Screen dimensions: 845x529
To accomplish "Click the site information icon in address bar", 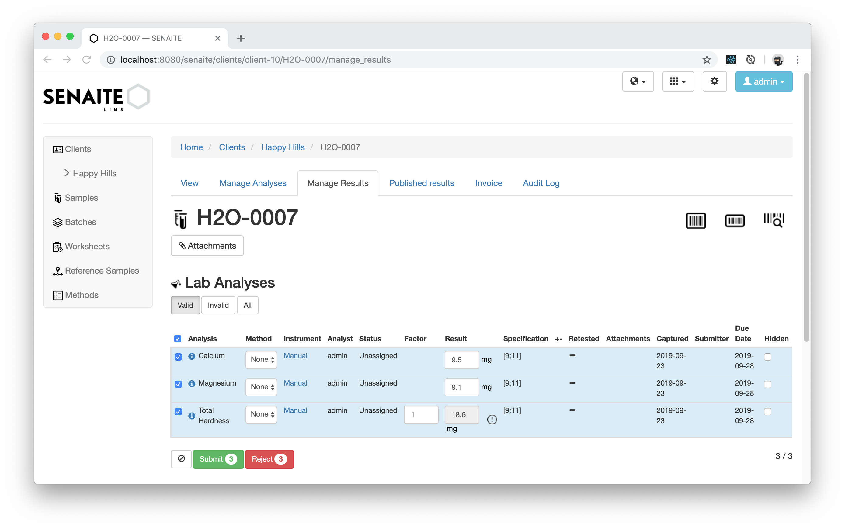I will [x=111, y=60].
